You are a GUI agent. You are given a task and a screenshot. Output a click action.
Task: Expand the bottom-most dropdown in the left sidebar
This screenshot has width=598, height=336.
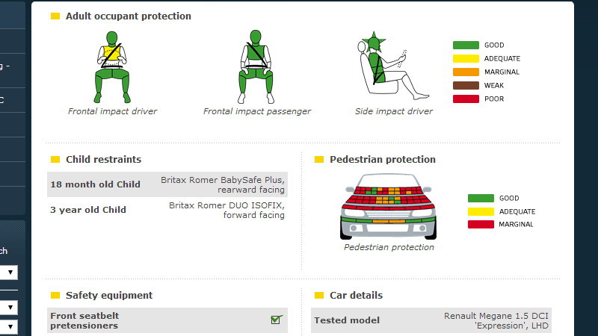tap(9, 326)
